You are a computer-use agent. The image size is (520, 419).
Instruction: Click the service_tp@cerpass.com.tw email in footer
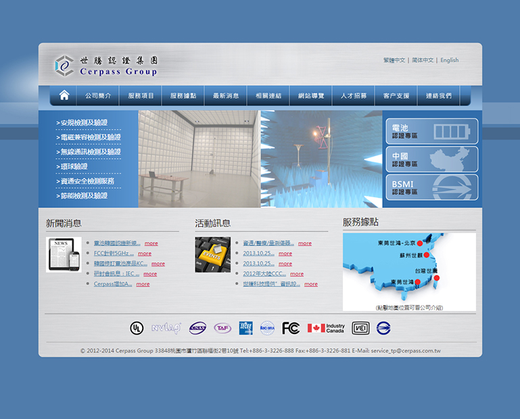[406, 351]
